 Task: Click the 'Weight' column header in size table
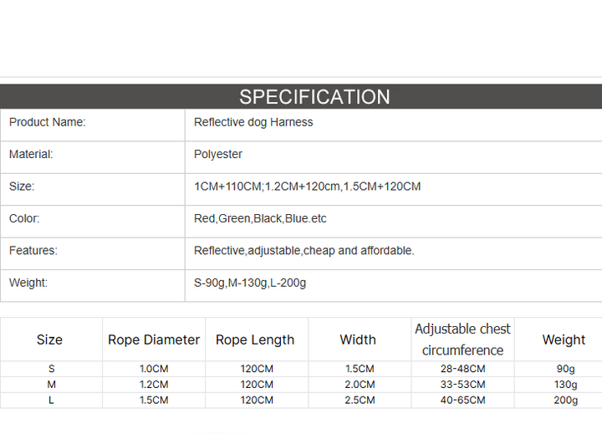click(x=564, y=340)
